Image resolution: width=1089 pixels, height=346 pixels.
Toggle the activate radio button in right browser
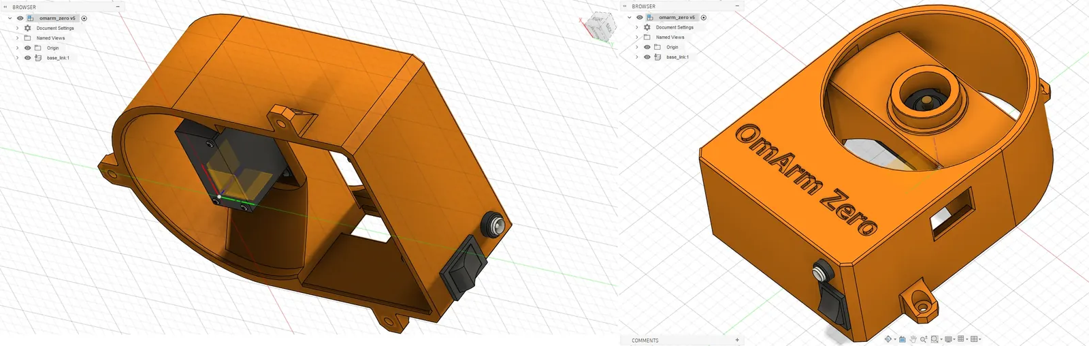(704, 18)
